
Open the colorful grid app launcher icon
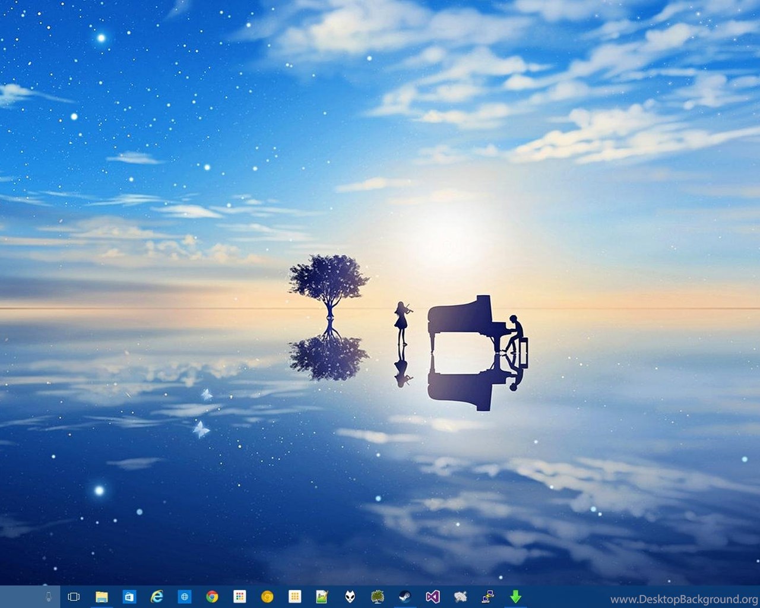click(x=239, y=597)
